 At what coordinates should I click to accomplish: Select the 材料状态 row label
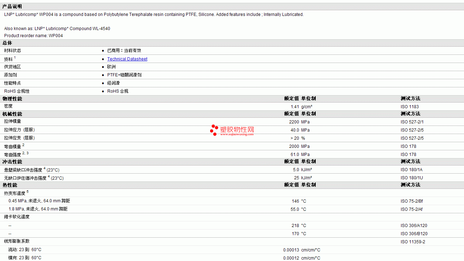(x=13, y=51)
